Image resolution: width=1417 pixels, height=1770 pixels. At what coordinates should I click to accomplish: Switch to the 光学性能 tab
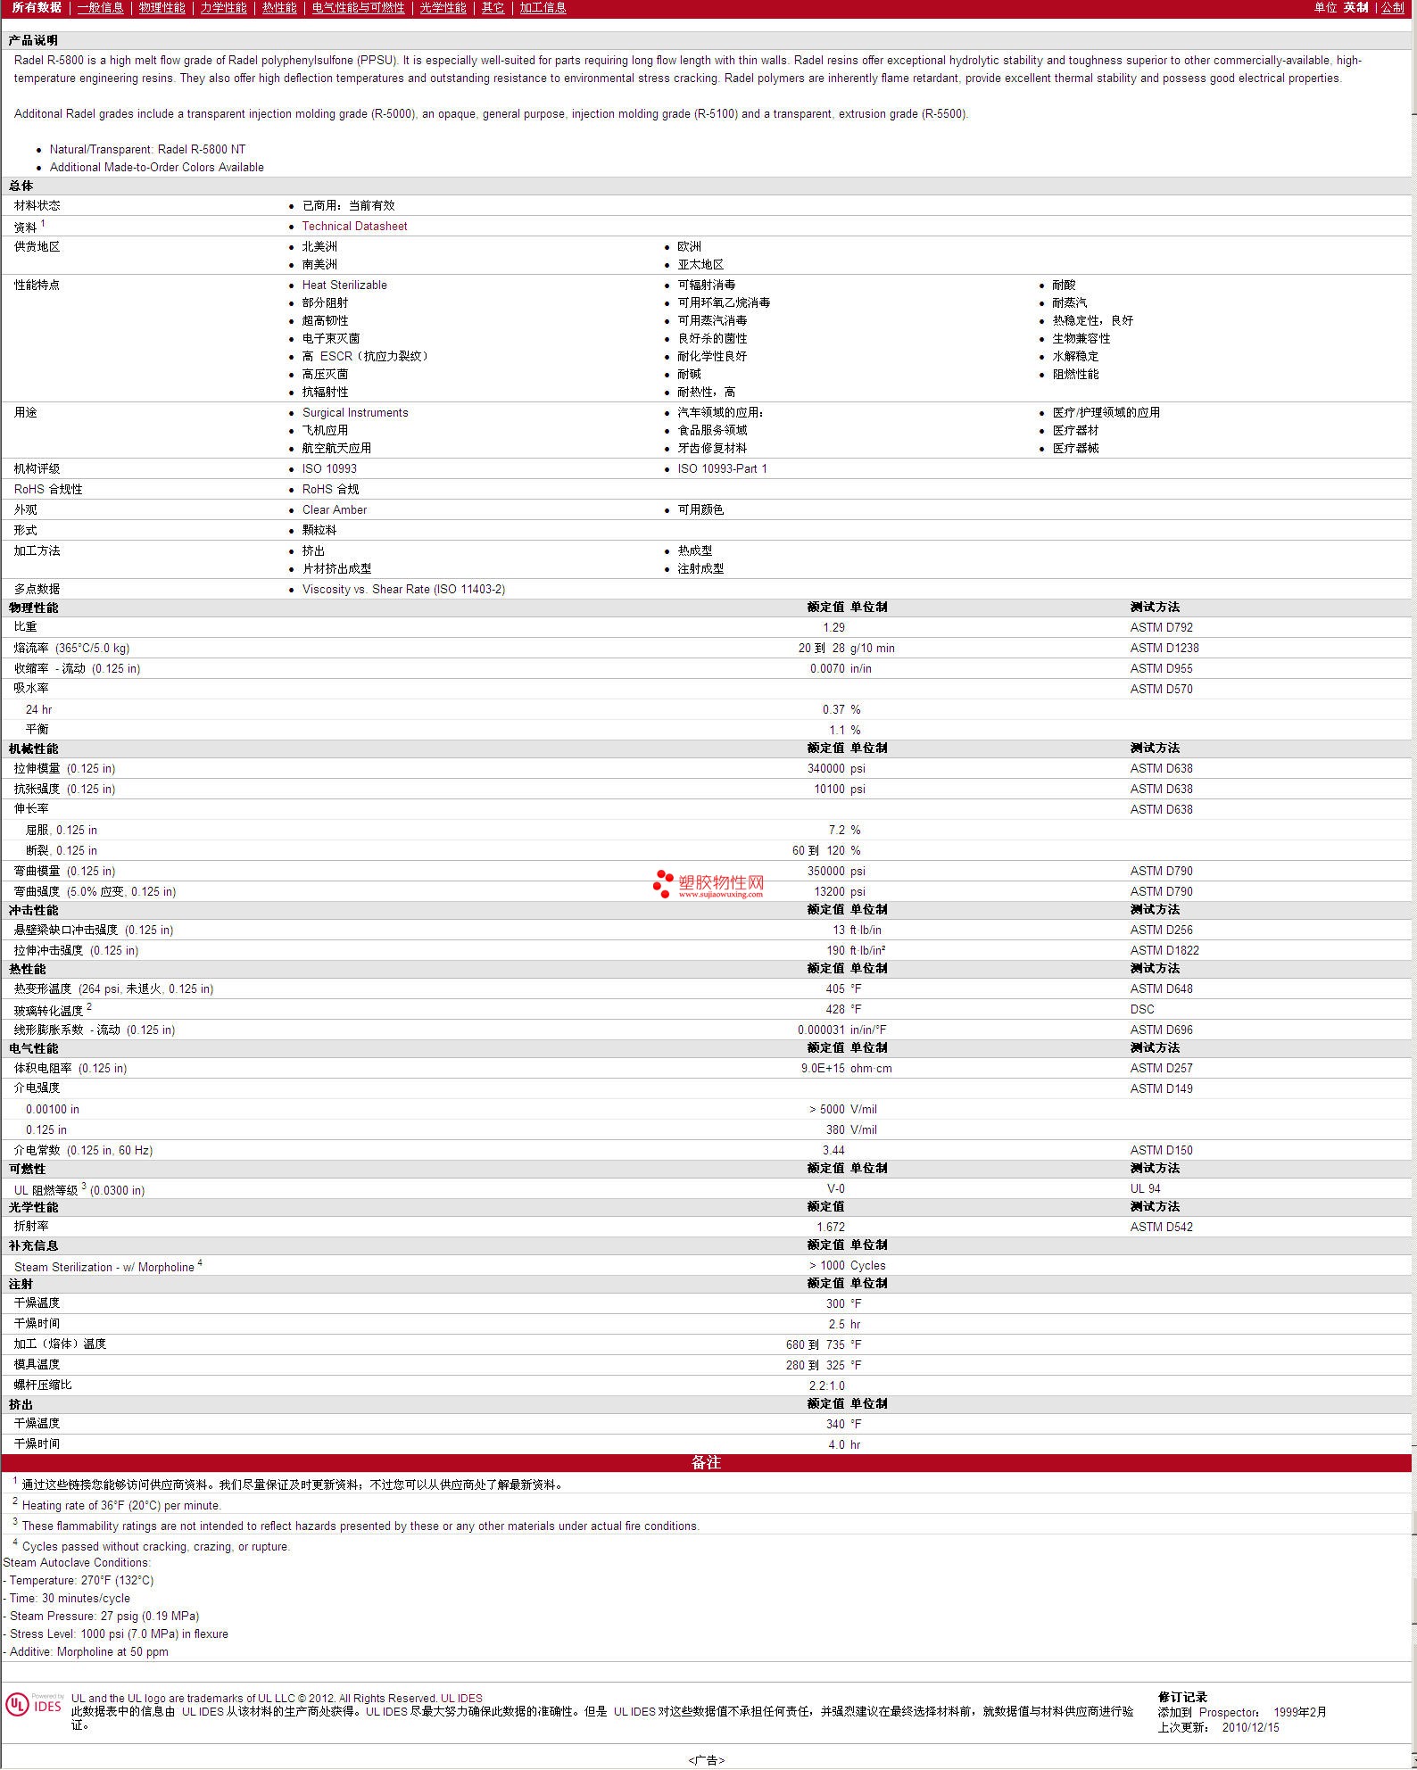pos(443,8)
